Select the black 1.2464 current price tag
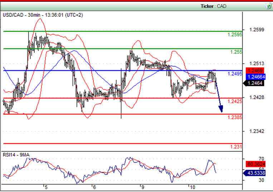Viewport: 273px width, 192px height. [x=254, y=83]
